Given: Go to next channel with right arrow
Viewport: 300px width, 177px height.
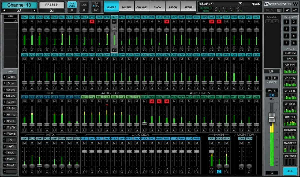Looking at the screenshot, I should coord(34,10).
